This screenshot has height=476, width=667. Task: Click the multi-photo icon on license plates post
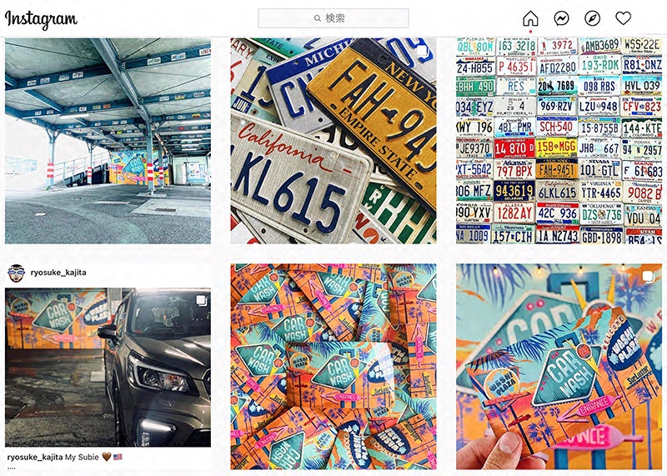[421, 51]
